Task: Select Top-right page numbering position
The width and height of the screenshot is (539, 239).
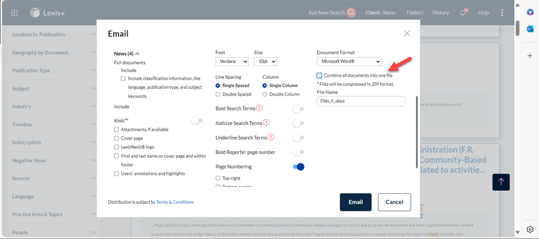Action: point(218,178)
